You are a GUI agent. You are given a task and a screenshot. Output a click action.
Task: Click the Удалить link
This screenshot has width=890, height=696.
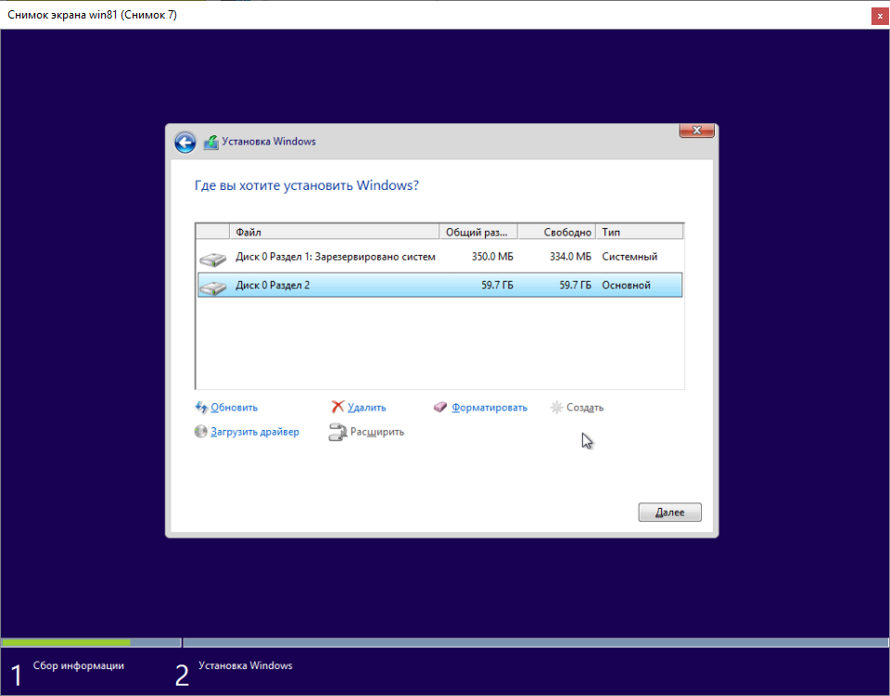coord(367,407)
